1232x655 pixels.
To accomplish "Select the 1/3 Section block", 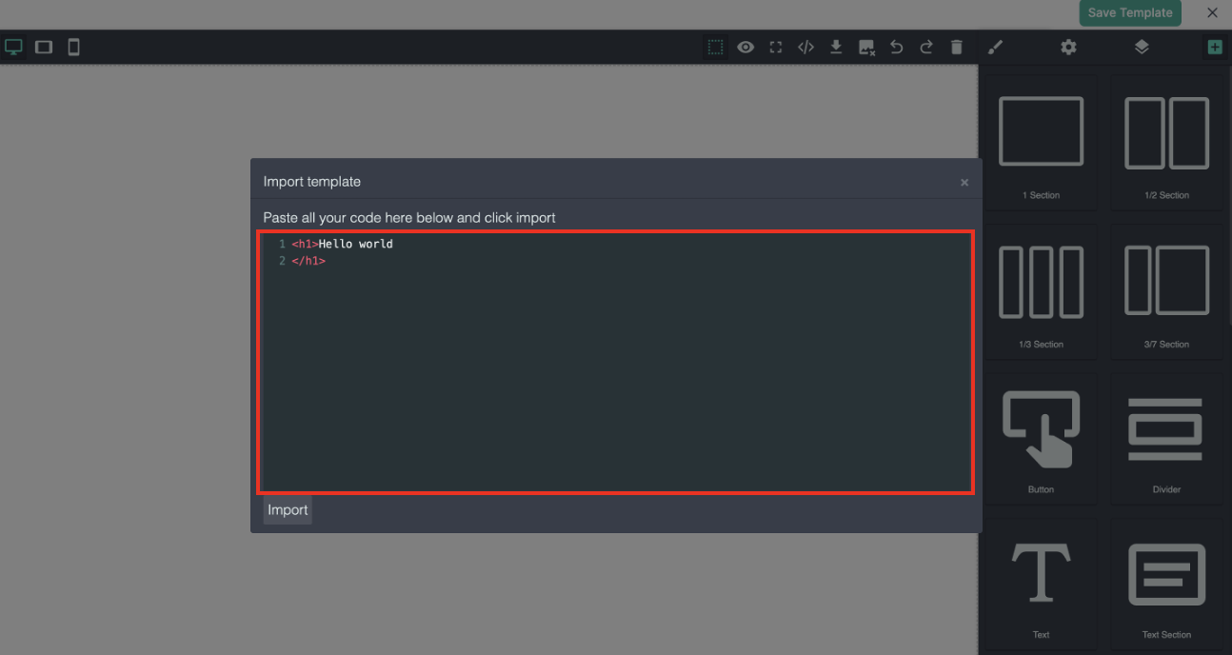I will click(1041, 292).
